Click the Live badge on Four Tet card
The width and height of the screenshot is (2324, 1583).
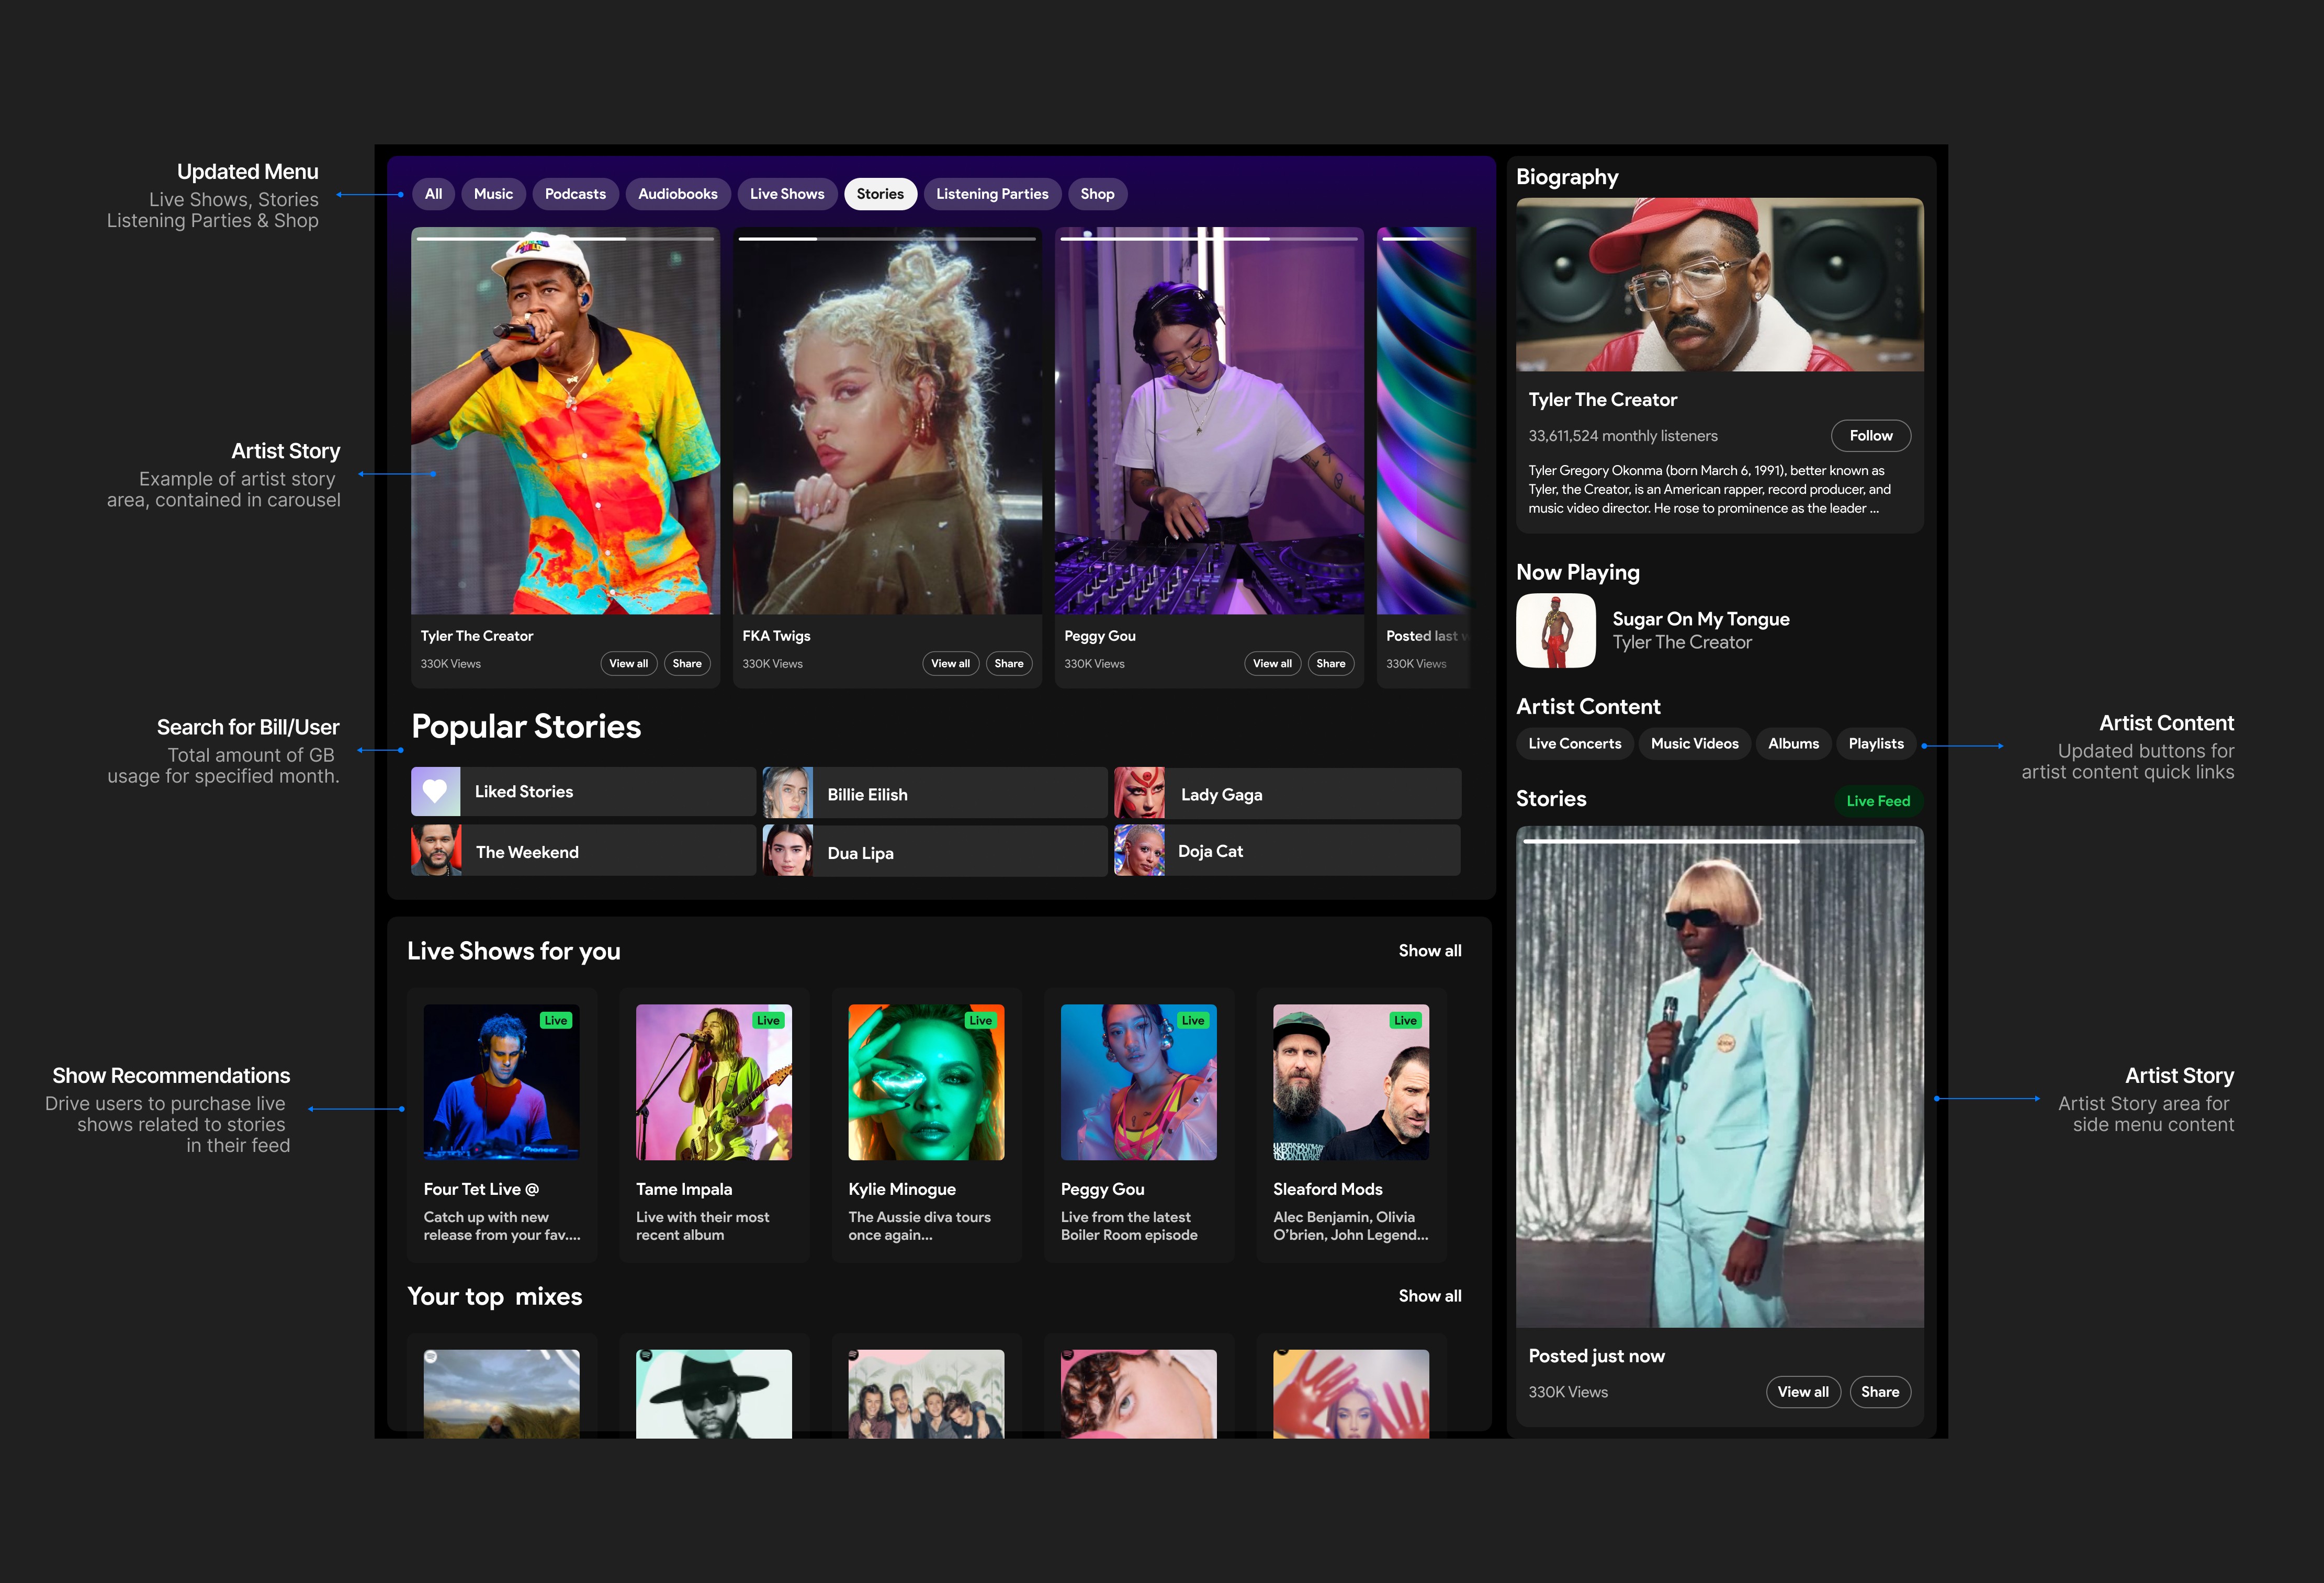click(555, 1020)
